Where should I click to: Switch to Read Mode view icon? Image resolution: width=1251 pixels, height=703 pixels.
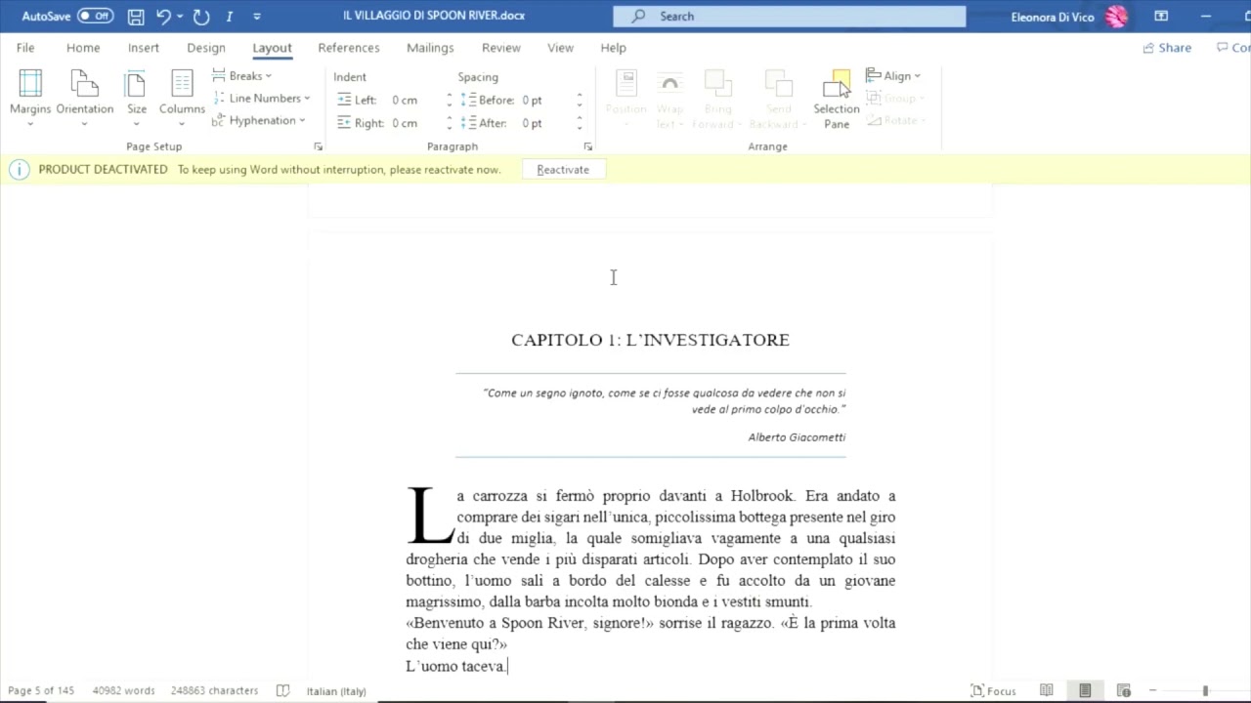coord(1047,691)
